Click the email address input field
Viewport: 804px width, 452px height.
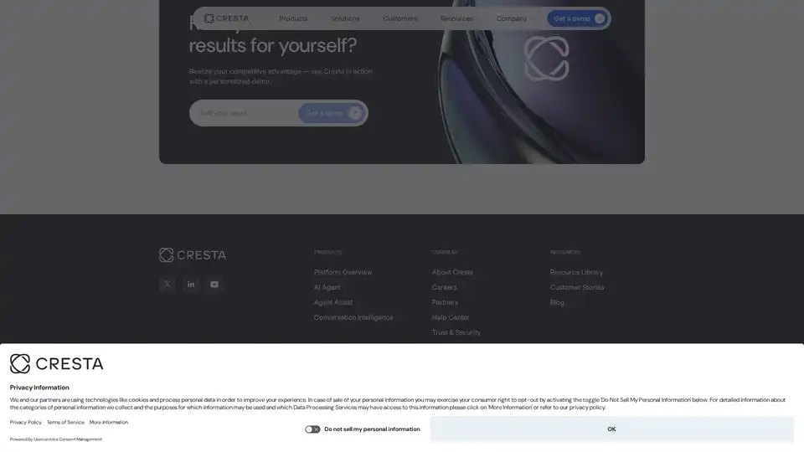point(243,113)
